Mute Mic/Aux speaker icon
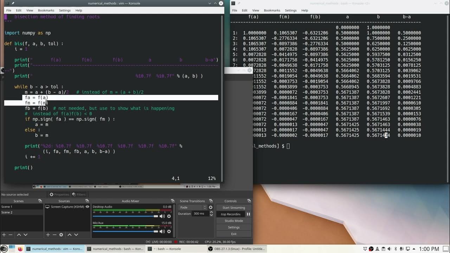 coord(162,231)
